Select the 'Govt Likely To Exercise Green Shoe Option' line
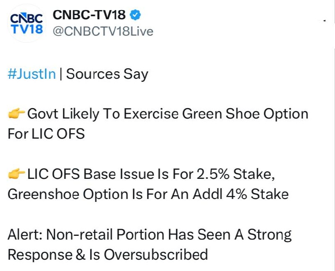The height and width of the screenshot is (271, 335). tap(168, 114)
